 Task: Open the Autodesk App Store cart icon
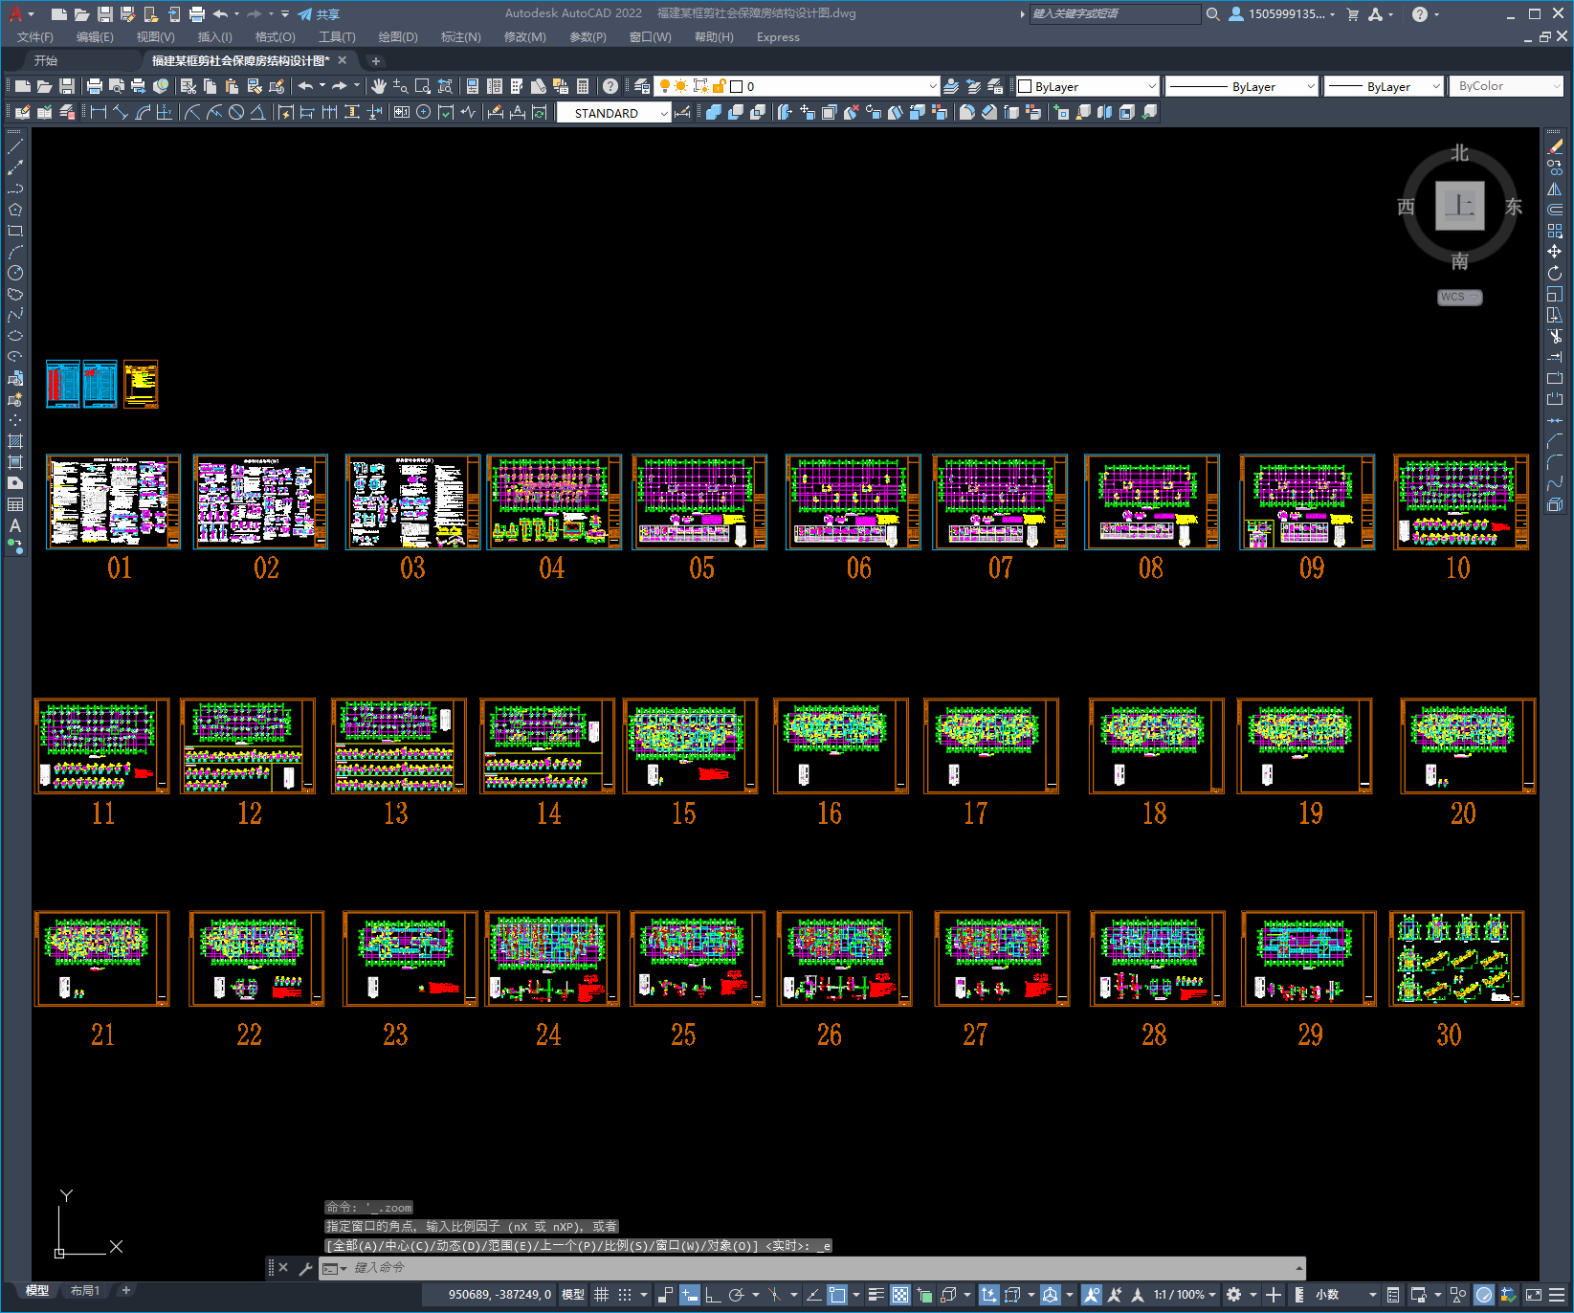tap(1353, 14)
